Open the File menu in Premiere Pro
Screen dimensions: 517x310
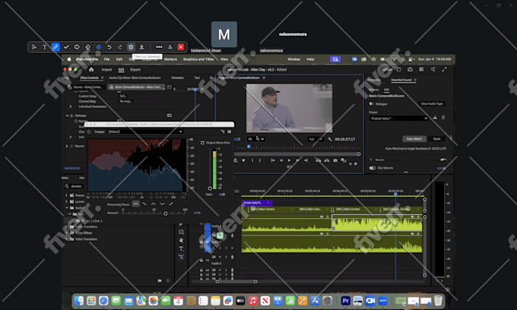[107, 59]
